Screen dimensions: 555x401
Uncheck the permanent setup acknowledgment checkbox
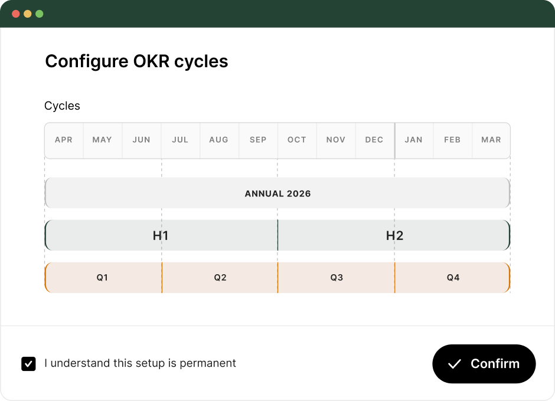tap(28, 363)
